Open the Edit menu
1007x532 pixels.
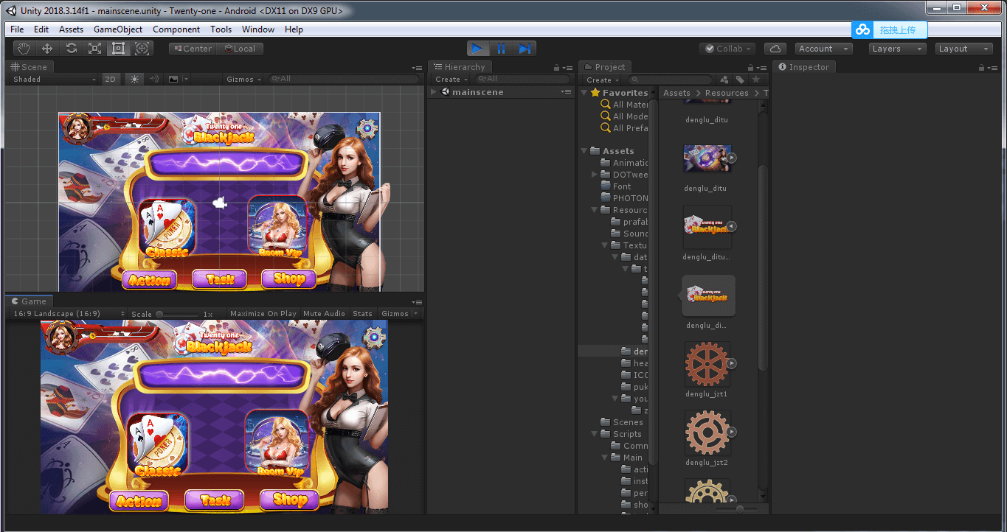click(41, 29)
